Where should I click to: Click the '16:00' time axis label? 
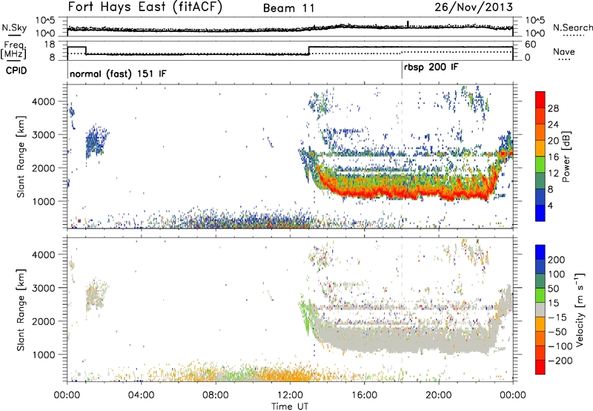364,395
